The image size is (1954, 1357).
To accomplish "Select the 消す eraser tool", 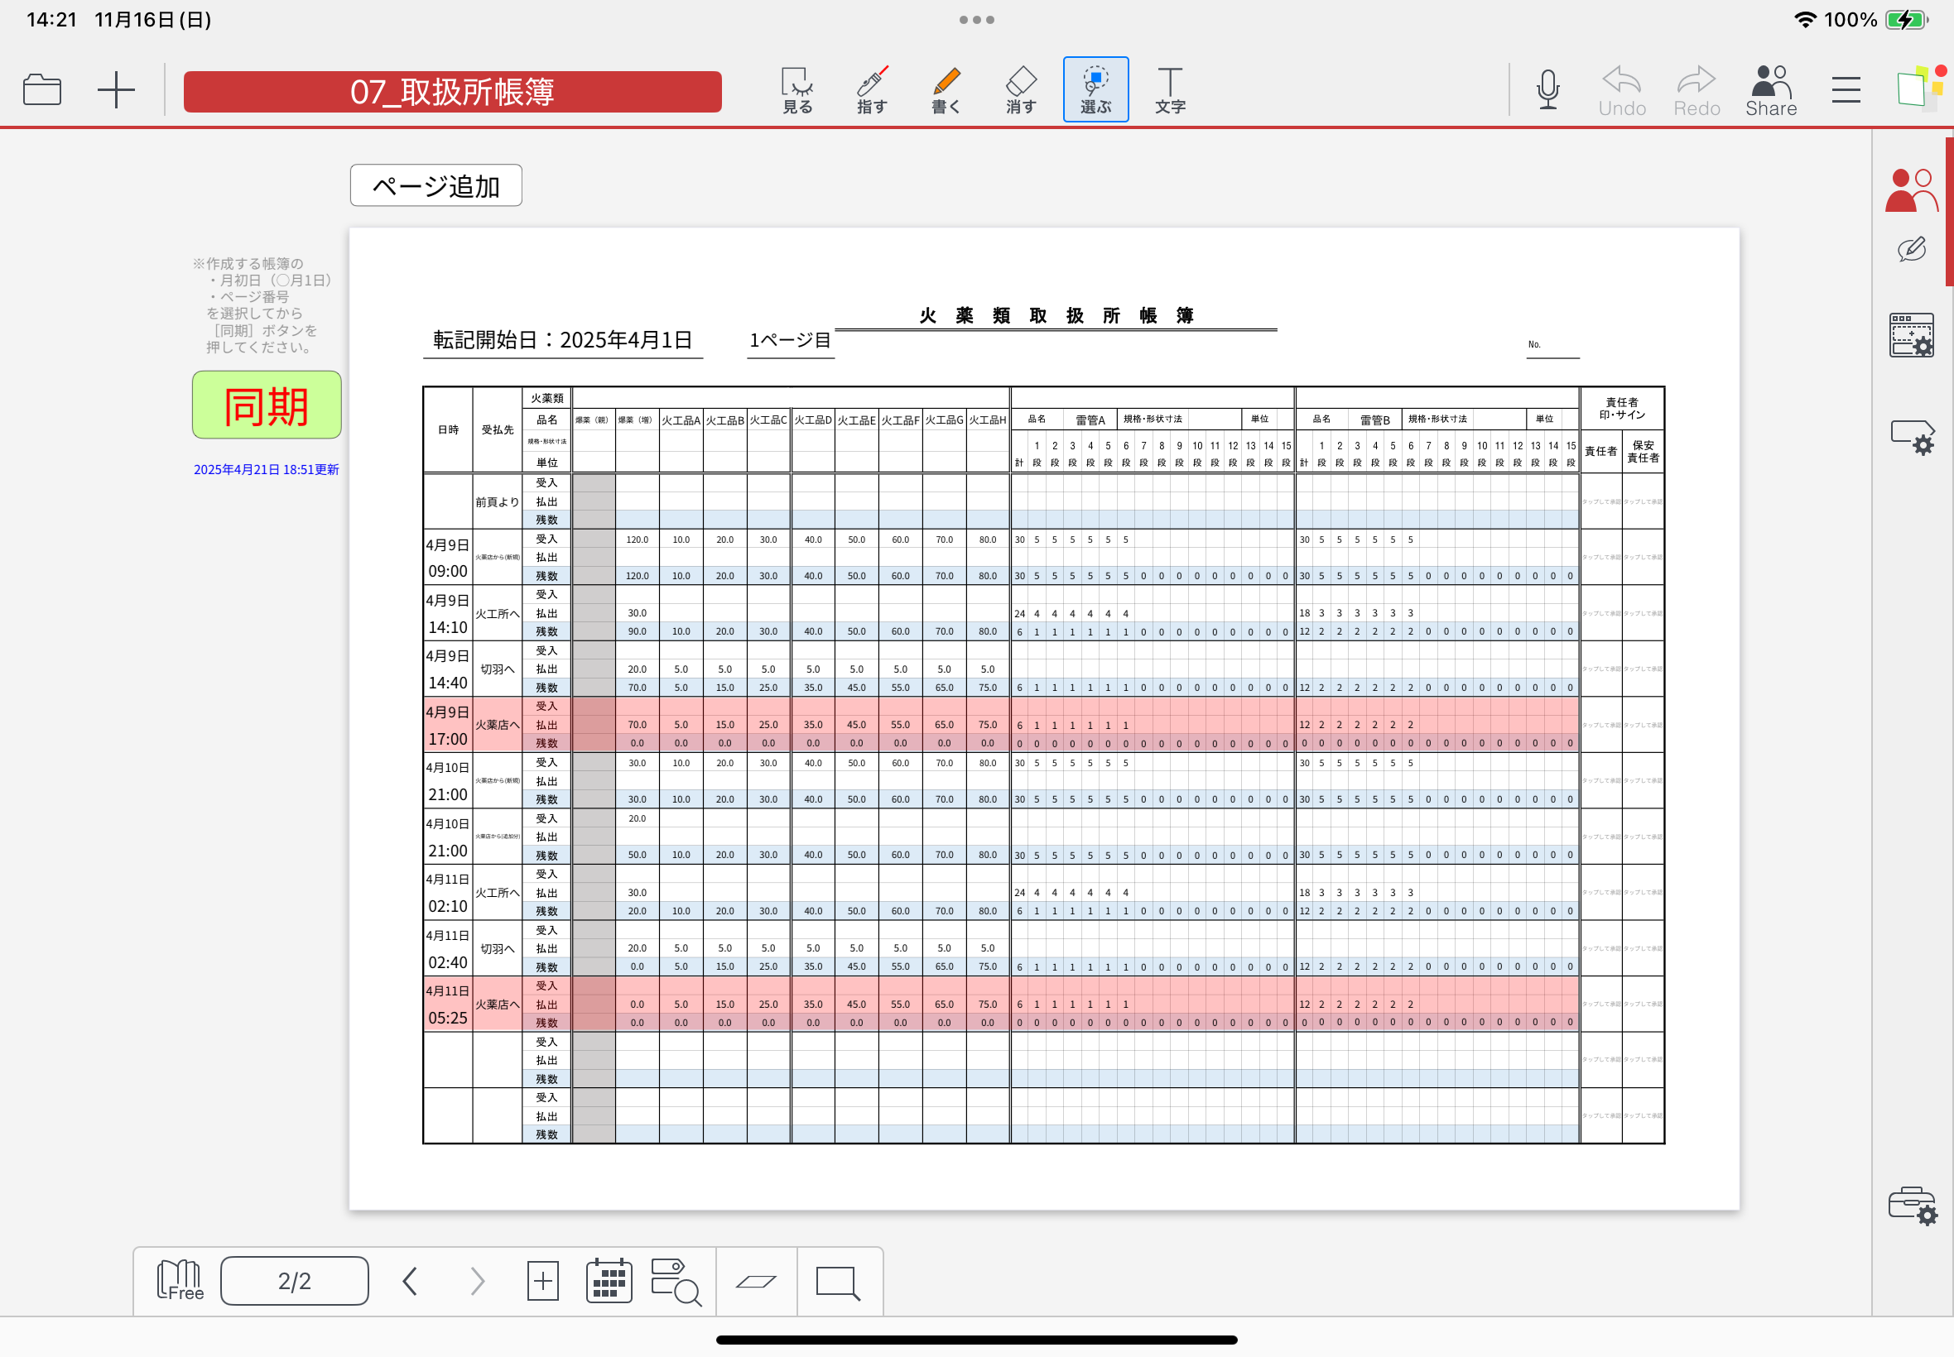I will (1020, 89).
